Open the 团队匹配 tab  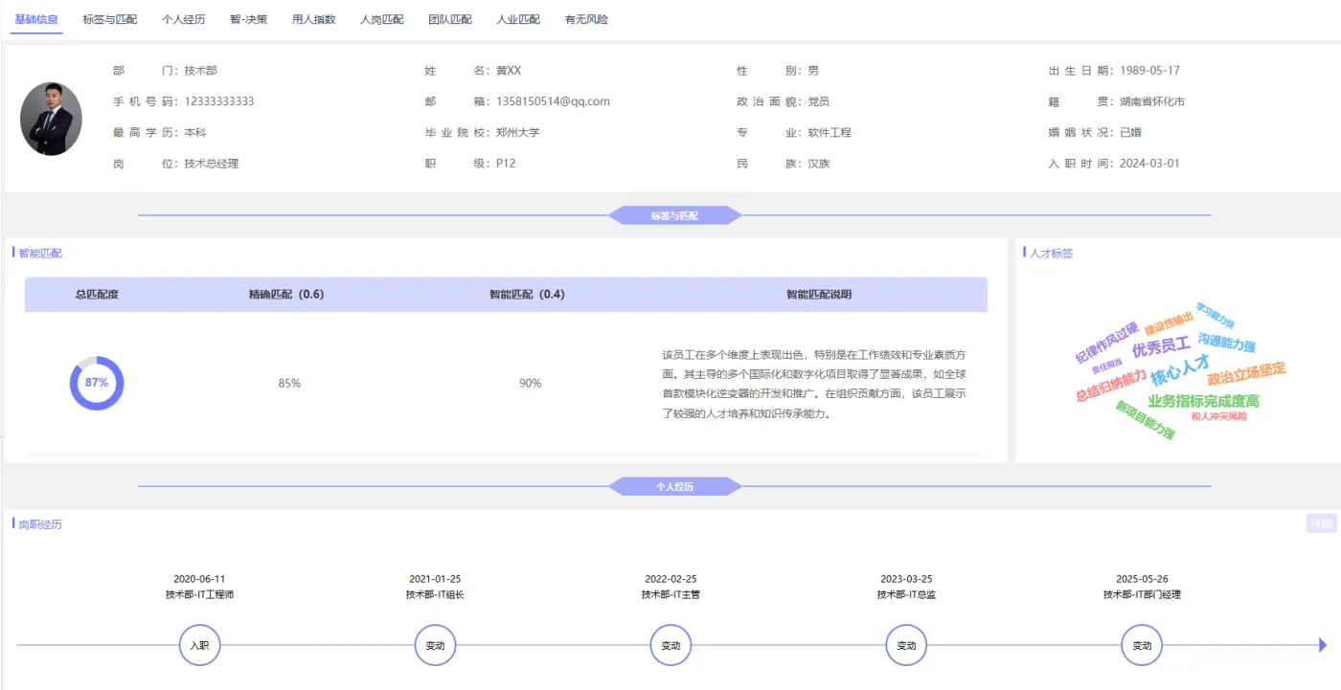[450, 19]
